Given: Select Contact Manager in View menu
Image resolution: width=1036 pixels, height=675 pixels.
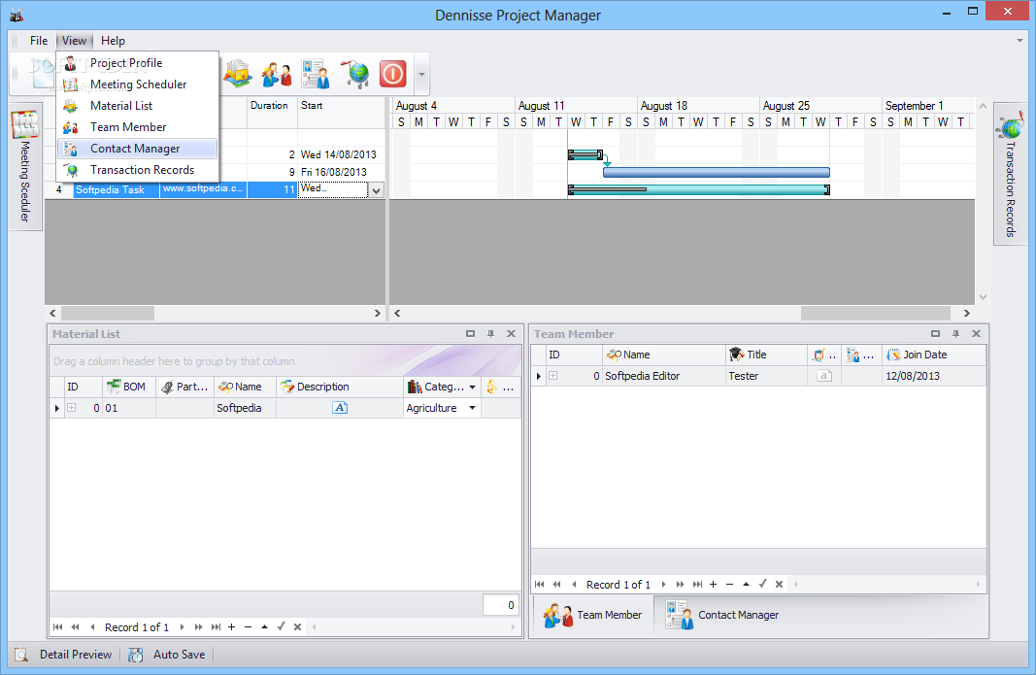Looking at the screenshot, I should pyautogui.click(x=138, y=148).
